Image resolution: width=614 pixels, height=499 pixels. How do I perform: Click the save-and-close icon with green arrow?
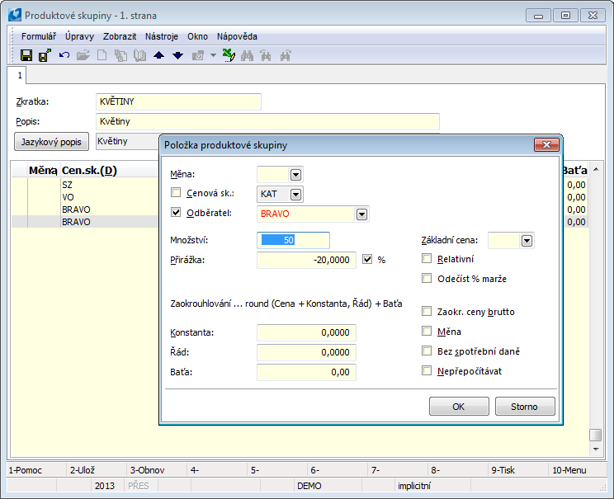[x=45, y=55]
